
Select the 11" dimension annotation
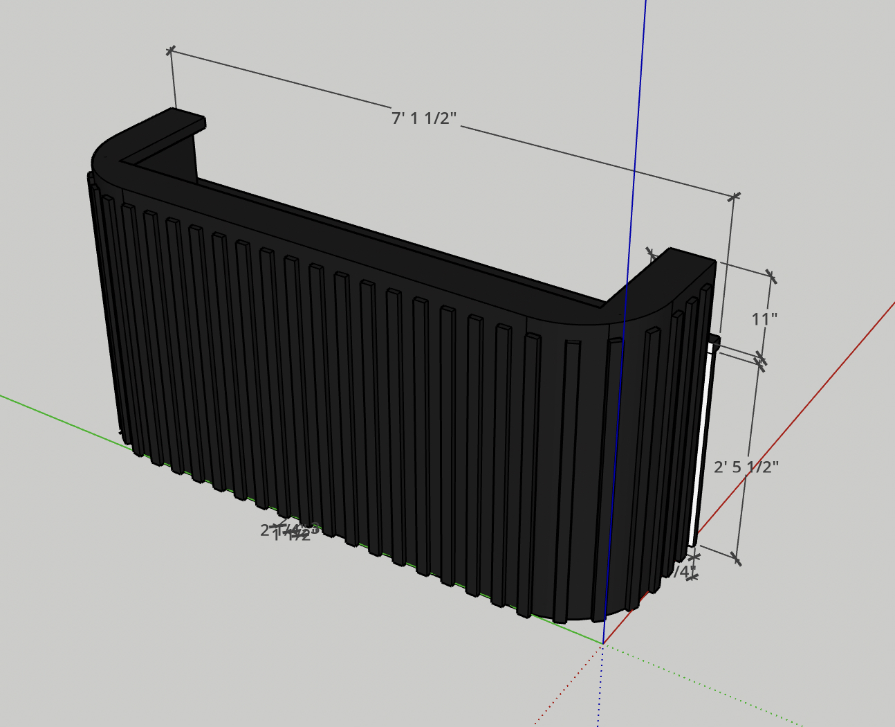(x=765, y=317)
